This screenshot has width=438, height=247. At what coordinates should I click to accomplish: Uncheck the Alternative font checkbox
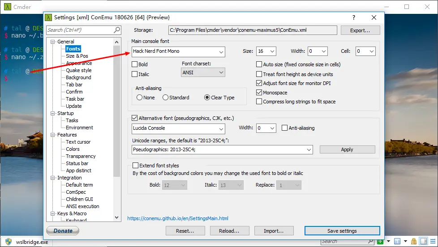coord(135,118)
